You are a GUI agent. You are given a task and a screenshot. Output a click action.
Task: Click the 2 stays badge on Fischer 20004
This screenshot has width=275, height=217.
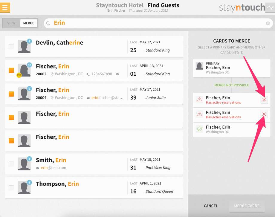(29, 88)
